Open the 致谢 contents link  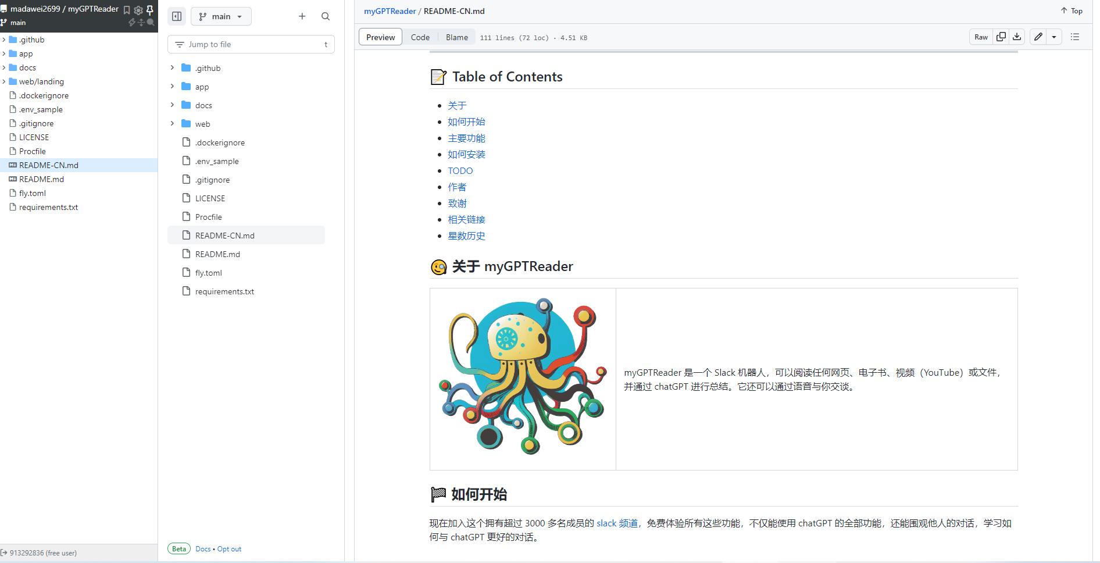[x=457, y=203]
